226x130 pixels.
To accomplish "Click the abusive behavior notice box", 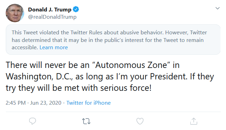I will (113, 40).
